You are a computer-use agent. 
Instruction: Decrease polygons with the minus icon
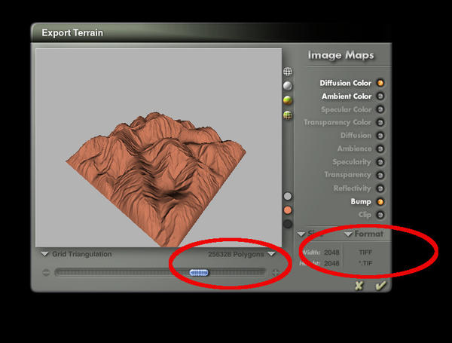(46, 272)
